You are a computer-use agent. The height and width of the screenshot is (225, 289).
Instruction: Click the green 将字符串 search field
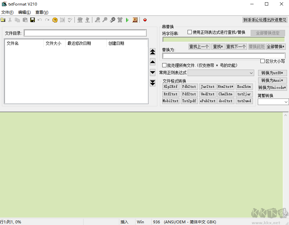tap(223, 39)
